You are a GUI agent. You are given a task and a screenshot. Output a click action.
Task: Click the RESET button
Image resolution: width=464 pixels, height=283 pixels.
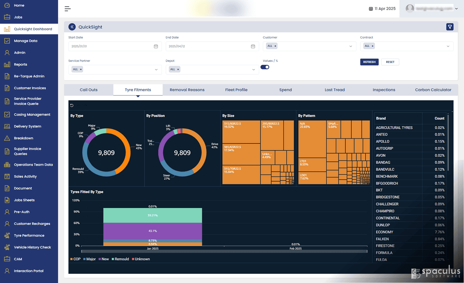pyautogui.click(x=390, y=62)
